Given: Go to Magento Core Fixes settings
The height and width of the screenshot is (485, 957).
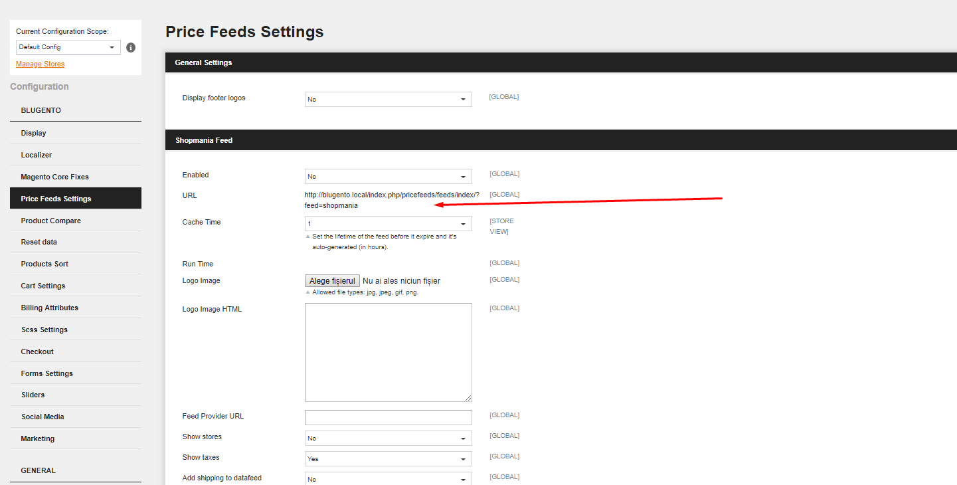Looking at the screenshot, I should [x=76, y=177].
